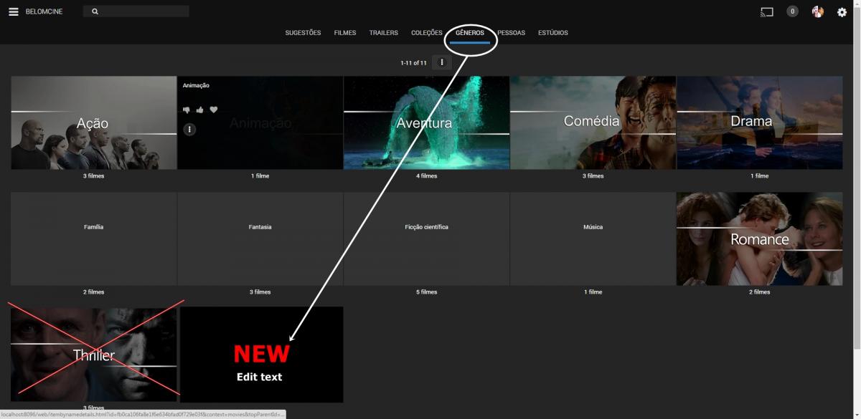Click '3 filmes' under Comédia
Viewport: 861px width, 419px height.
(593, 176)
